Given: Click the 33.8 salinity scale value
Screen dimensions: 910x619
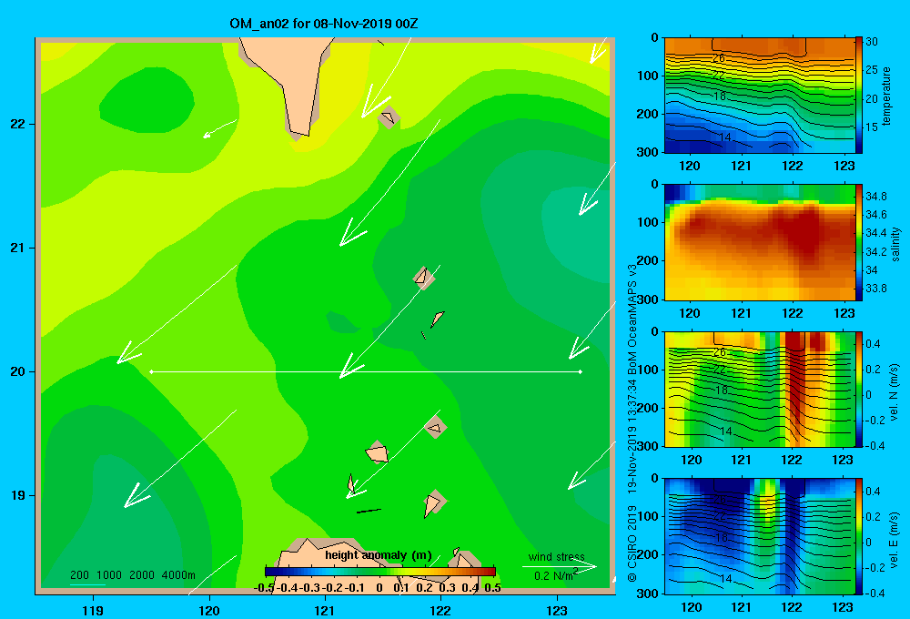Looking at the screenshot, I should 875,289.
